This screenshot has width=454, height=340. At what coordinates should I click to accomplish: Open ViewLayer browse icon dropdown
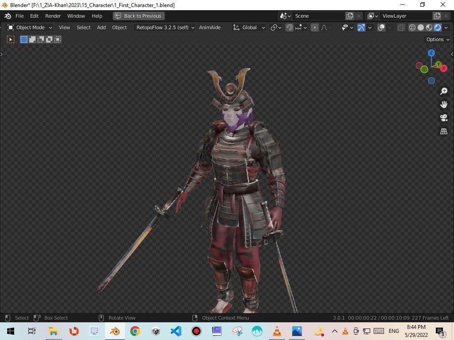[372, 16]
